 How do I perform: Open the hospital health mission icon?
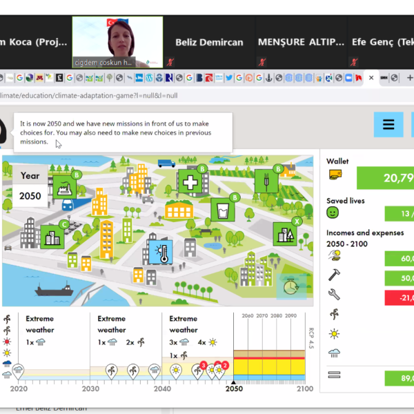(191, 181)
